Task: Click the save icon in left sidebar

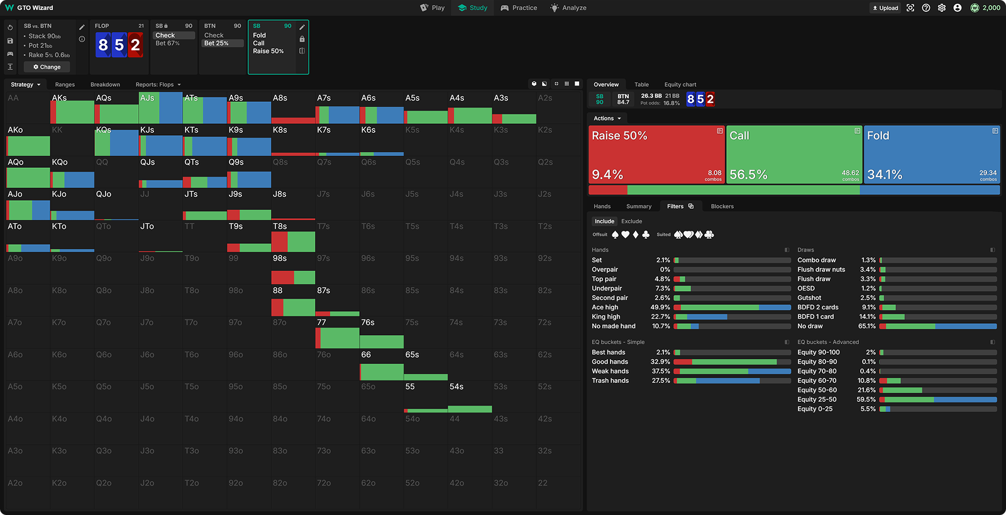Action: click(x=10, y=41)
